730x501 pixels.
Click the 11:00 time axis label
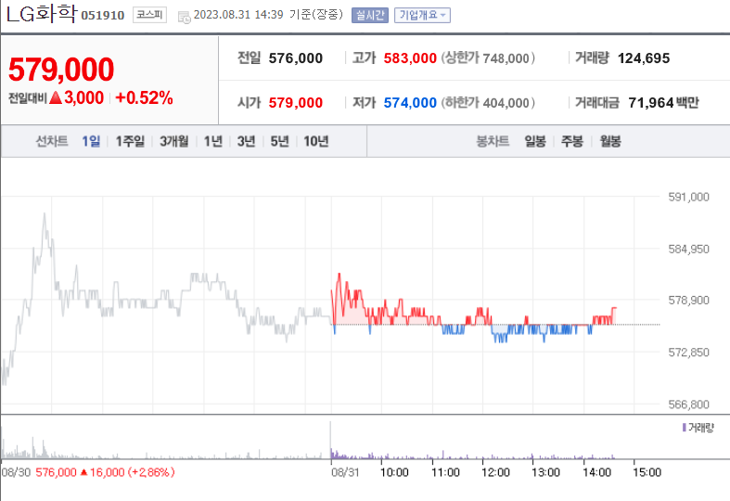coord(445,472)
